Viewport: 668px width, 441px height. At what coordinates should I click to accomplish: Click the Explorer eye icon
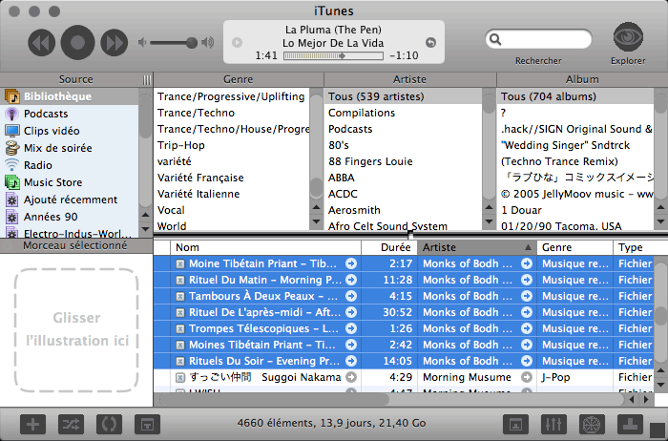coord(628,40)
